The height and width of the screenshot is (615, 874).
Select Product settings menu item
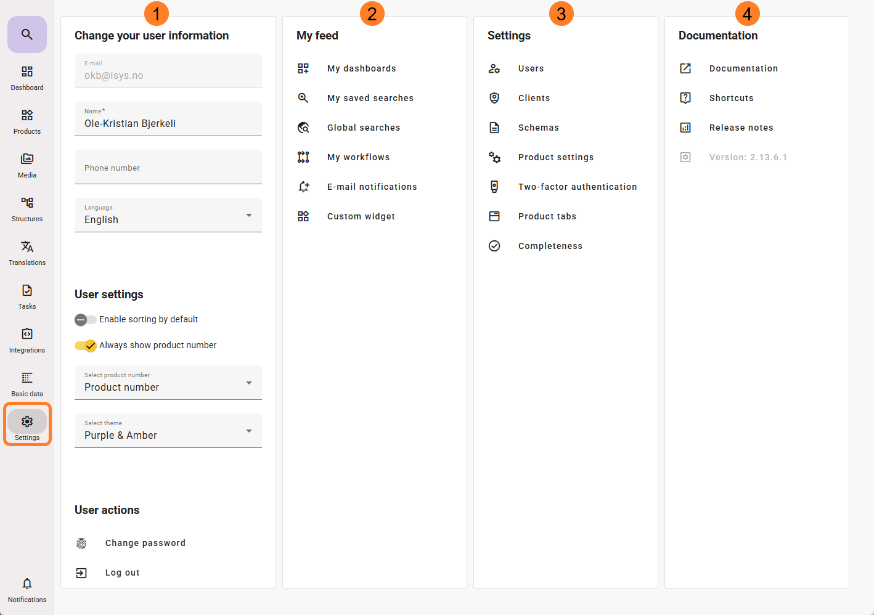pos(555,157)
